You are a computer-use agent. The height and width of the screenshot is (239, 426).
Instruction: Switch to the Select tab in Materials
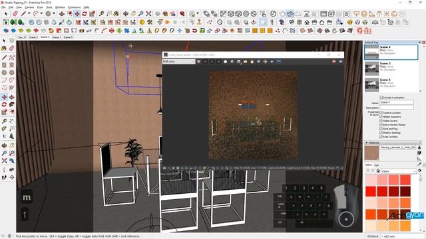368,165
